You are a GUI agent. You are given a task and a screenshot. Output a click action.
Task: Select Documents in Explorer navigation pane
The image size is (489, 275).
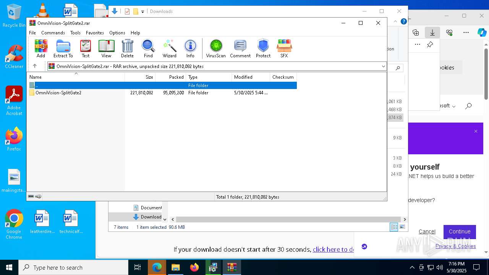click(x=147, y=207)
